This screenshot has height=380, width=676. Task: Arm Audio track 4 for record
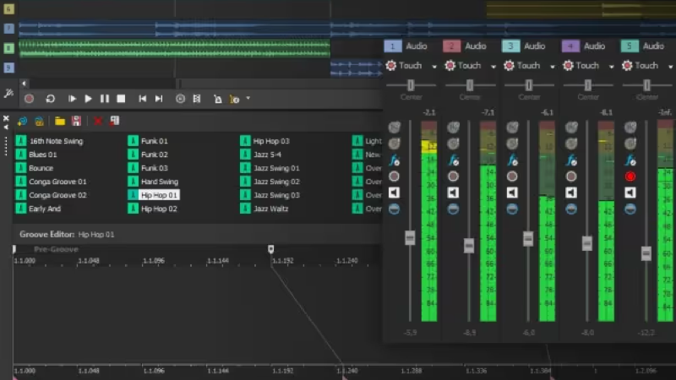pyautogui.click(x=571, y=176)
